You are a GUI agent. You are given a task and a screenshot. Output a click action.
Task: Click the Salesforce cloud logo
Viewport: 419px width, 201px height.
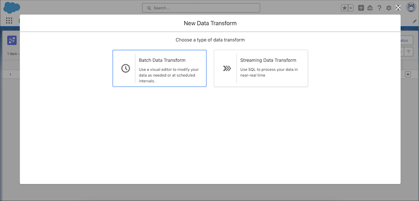point(12,8)
